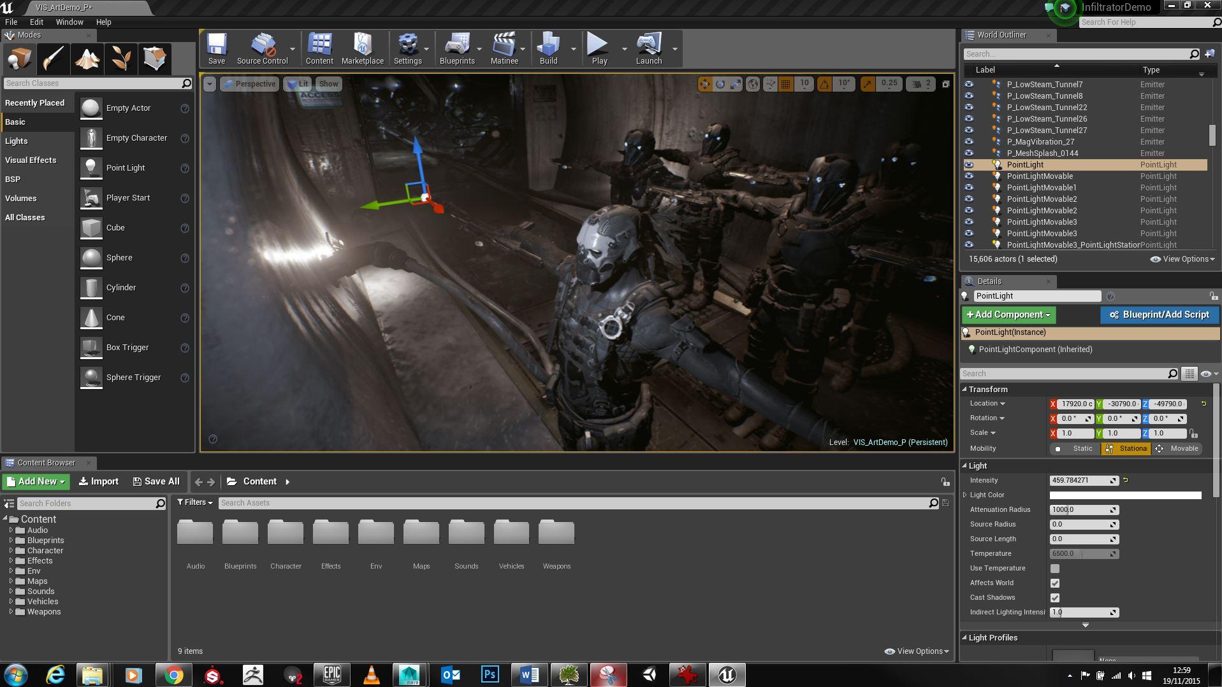Hide P_MagVibration_27 via eye icon

969,142
